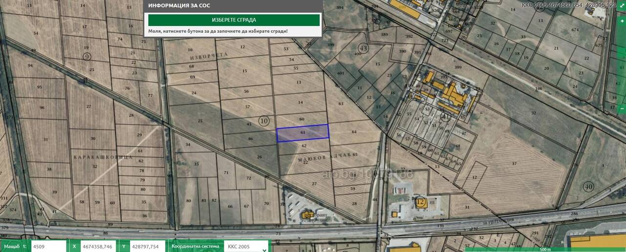Click the МАЮКОВ АДЧАК locality label
Image resolution: width=626 pixels, height=252 pixels.
pos(325,157)
